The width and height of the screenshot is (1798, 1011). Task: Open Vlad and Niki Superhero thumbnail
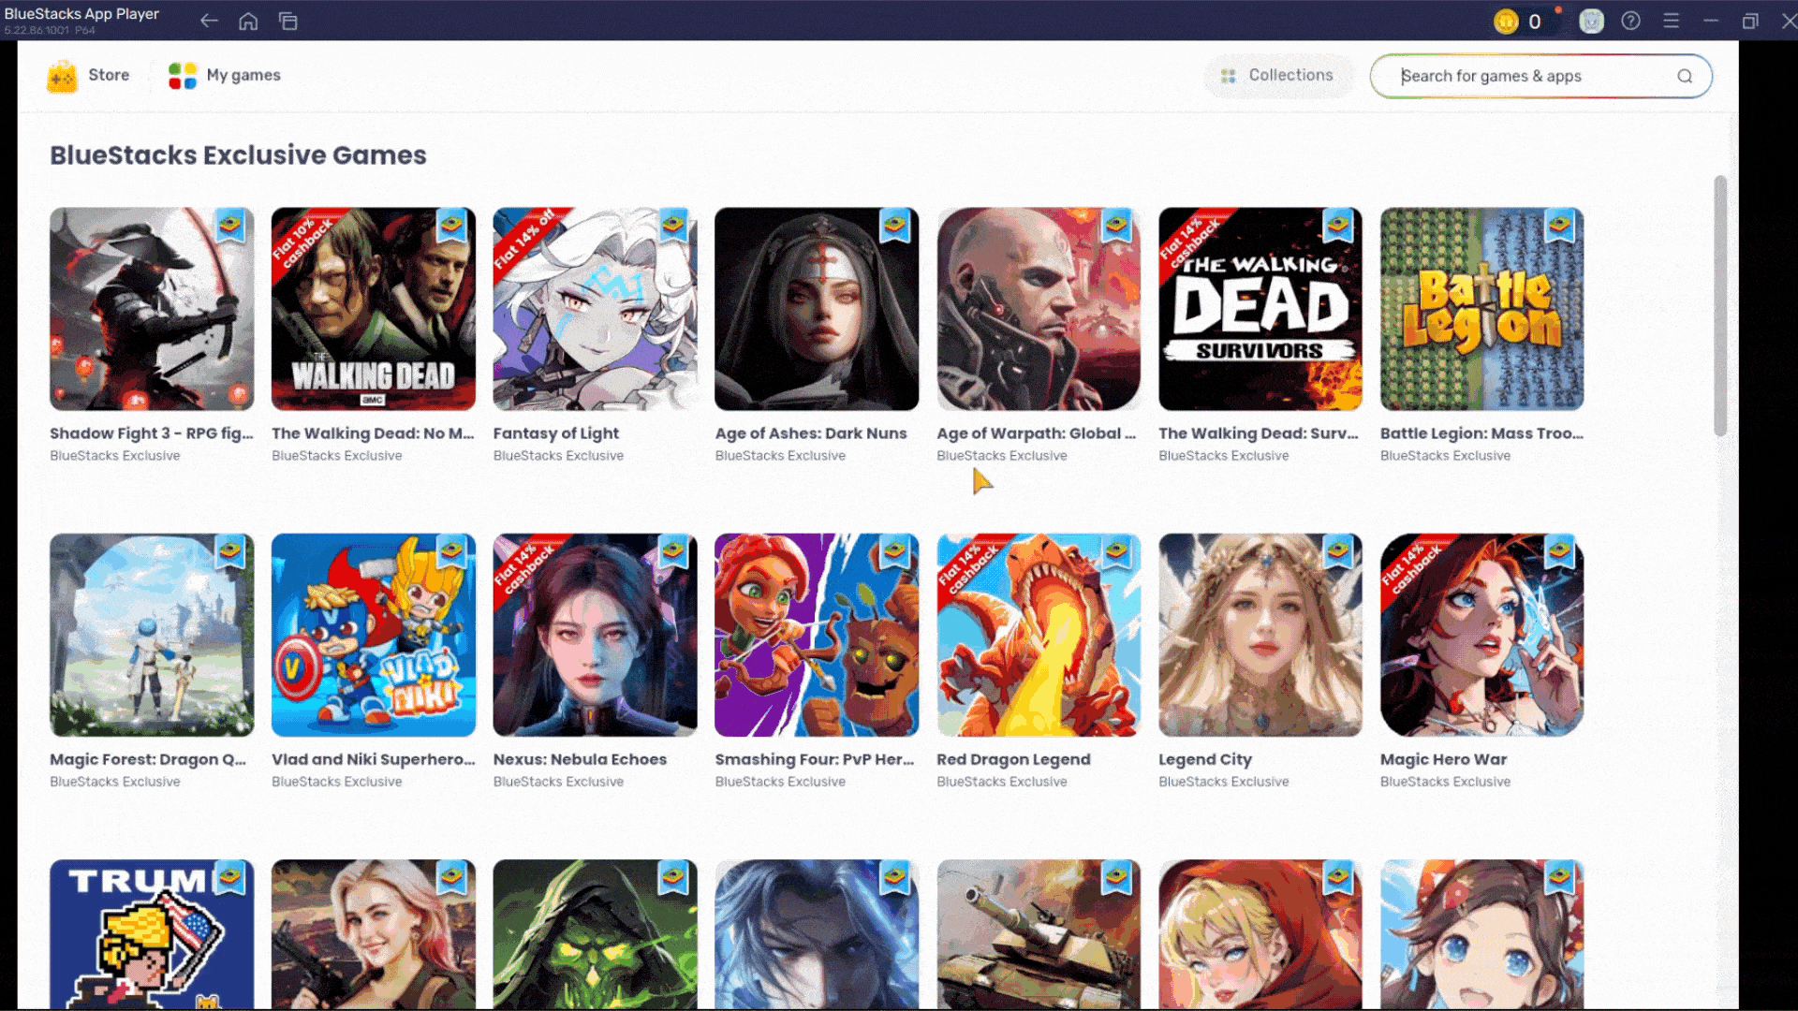pyautogui.click(x=374, y=635)
